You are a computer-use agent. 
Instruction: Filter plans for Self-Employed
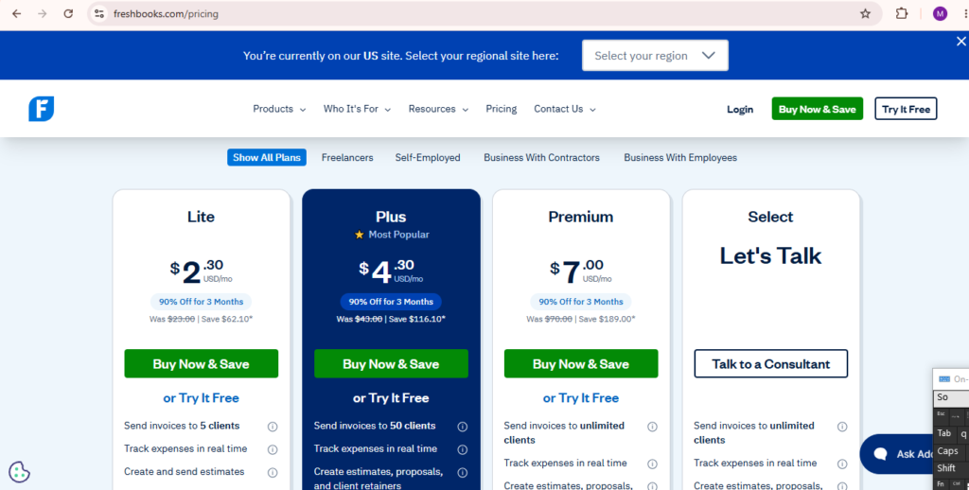[428, 158]
